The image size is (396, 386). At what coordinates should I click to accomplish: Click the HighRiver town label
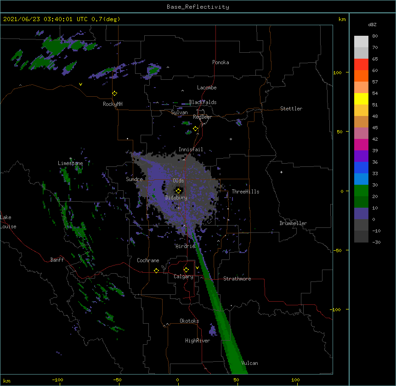(x=198, y=341)
